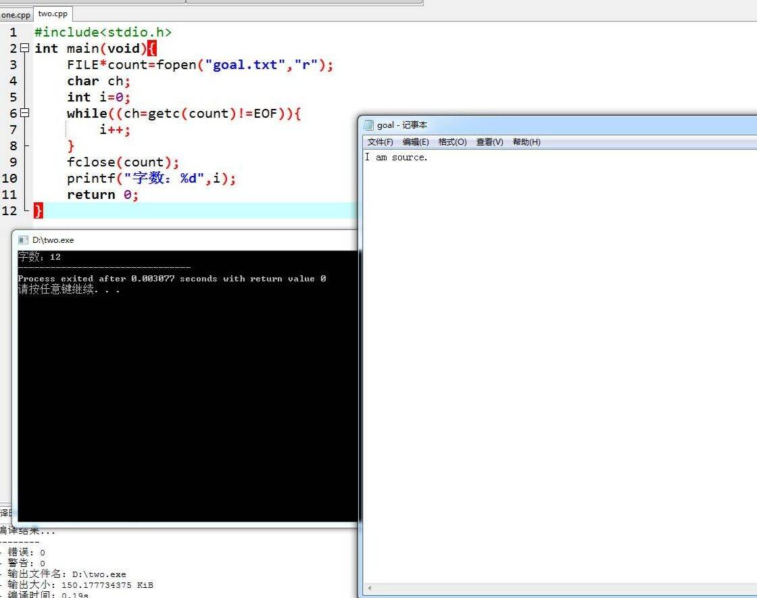Image resolution: width=757 pixels, height=598 pixels.
Task: Click the text "I am source." in Notepad
Action: point(396,158)
